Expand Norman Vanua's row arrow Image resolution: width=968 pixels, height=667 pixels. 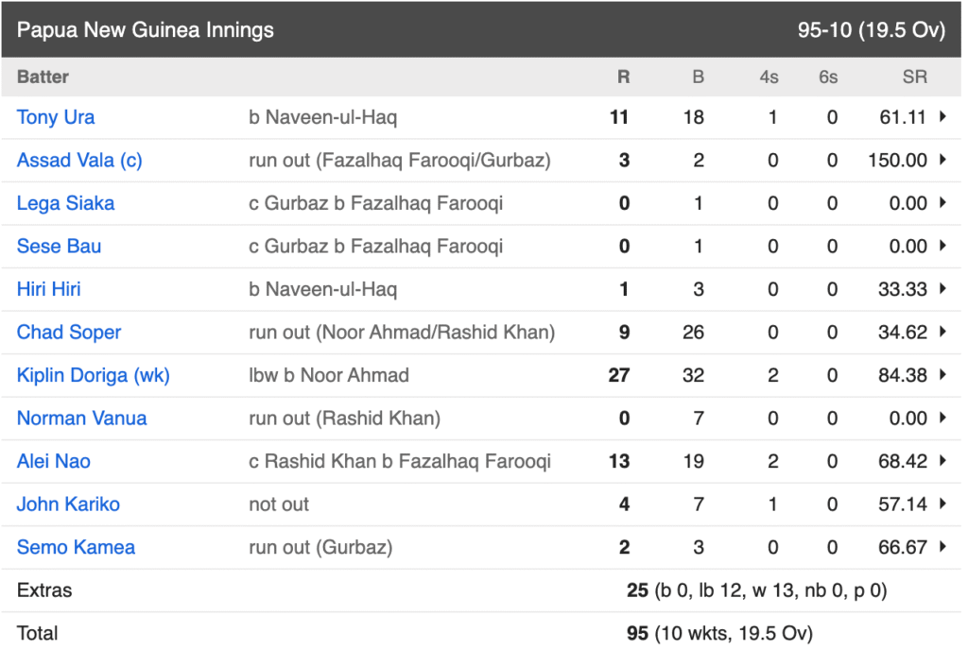pyautogui.click(x=942, y=417)
